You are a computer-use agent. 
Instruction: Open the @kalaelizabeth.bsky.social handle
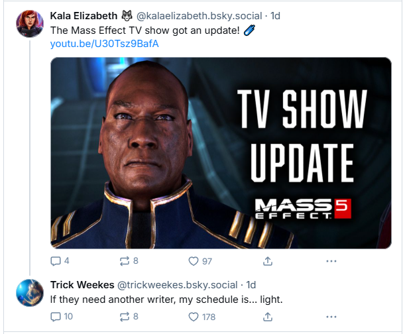pos(200,16)
